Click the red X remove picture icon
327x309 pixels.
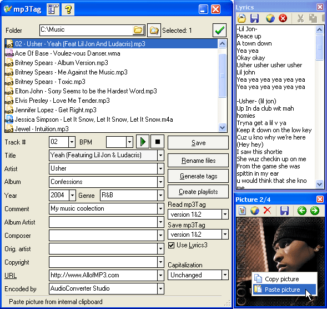[x=267, y=211]
